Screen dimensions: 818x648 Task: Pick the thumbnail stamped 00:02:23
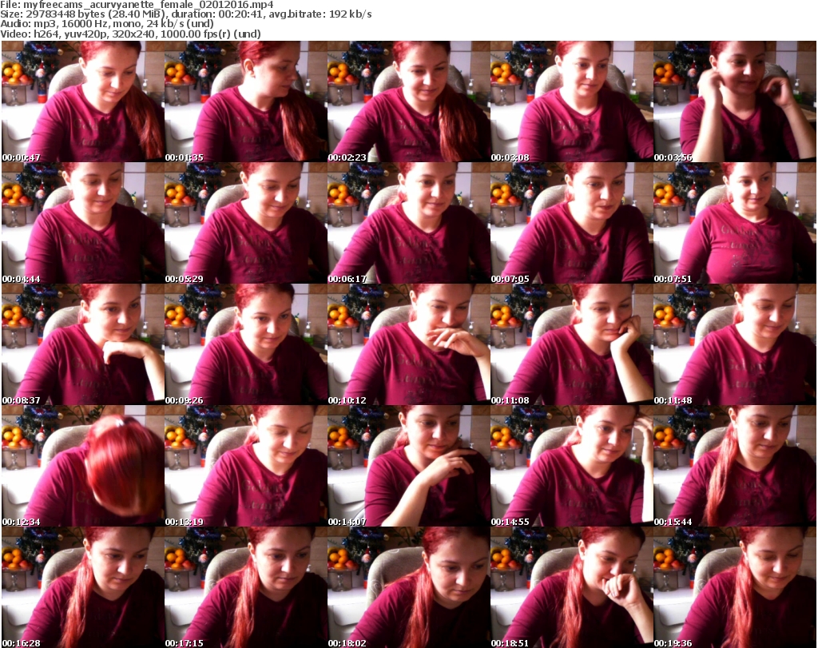(409, 101)
